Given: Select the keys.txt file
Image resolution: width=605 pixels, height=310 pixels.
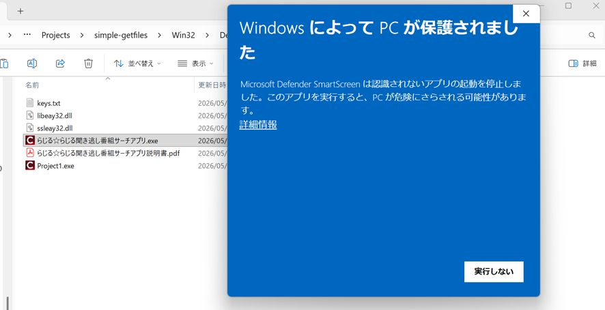Looking at the screenshot, I should 48,103.
